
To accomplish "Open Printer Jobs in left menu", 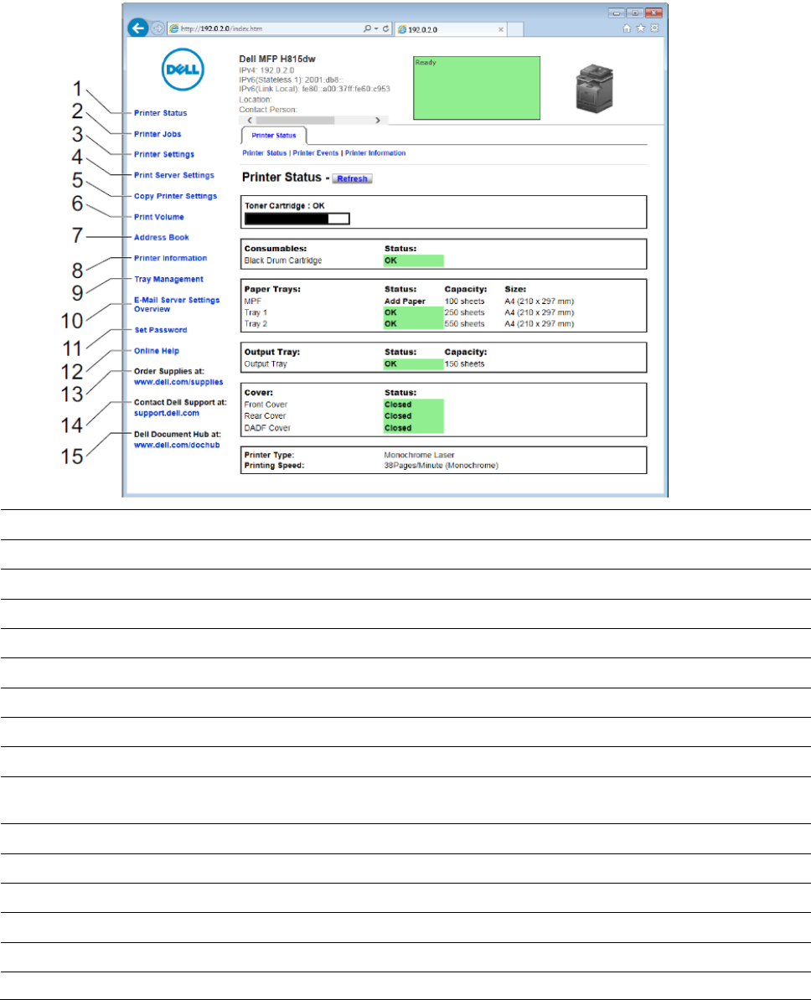I will [158, 134].
